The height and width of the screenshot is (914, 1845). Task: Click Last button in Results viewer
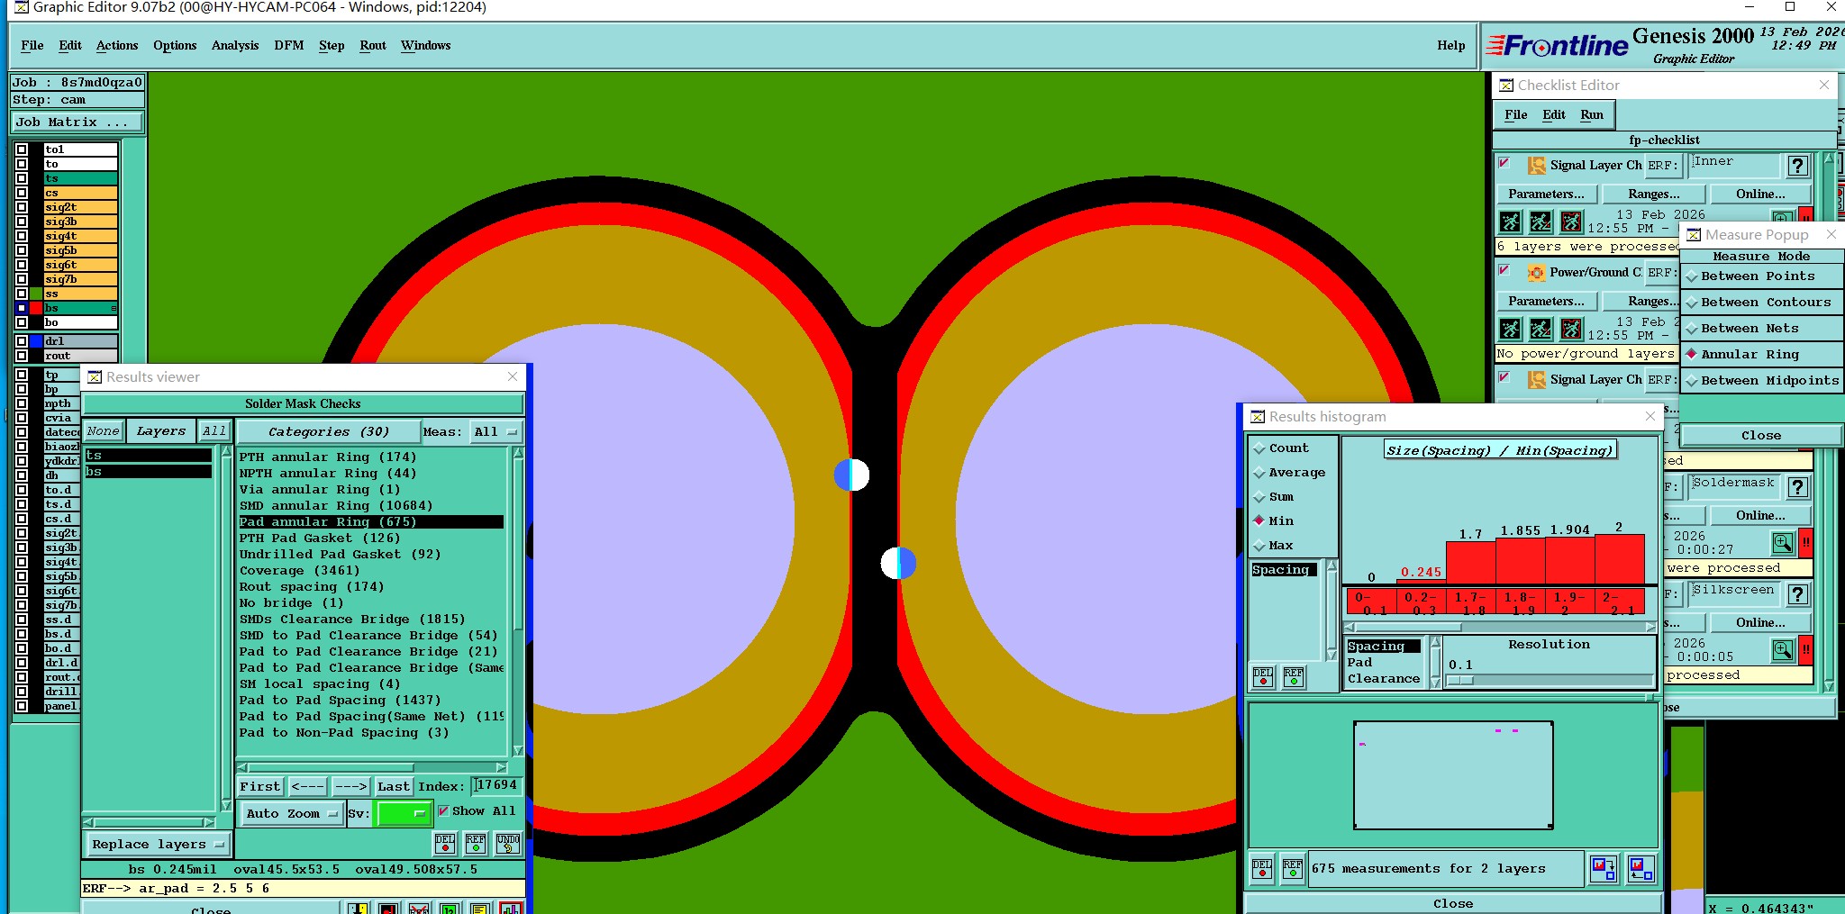[394, 787]
